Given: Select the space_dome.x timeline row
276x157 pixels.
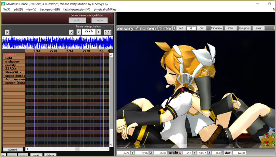Looking at the screenshot, I should coord(14,76).
